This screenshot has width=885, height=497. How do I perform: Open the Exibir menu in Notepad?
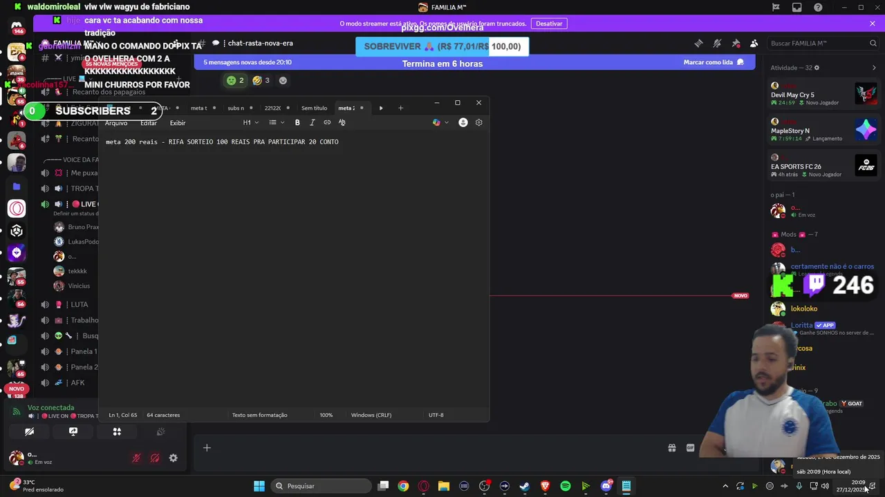pos(178,123)
